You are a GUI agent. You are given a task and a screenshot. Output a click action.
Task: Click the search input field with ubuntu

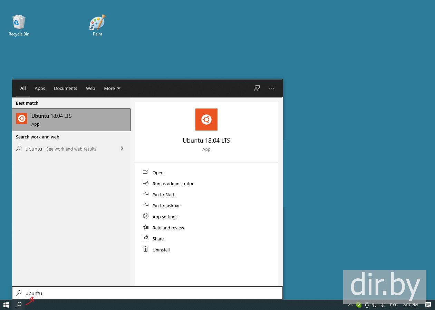(x=147, y=293)
